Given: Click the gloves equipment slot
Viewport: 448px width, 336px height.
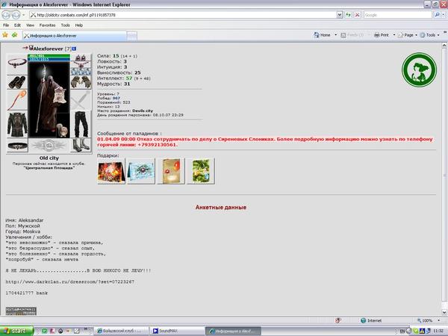Looking at the screenshot, I should [x=81, y=82].
